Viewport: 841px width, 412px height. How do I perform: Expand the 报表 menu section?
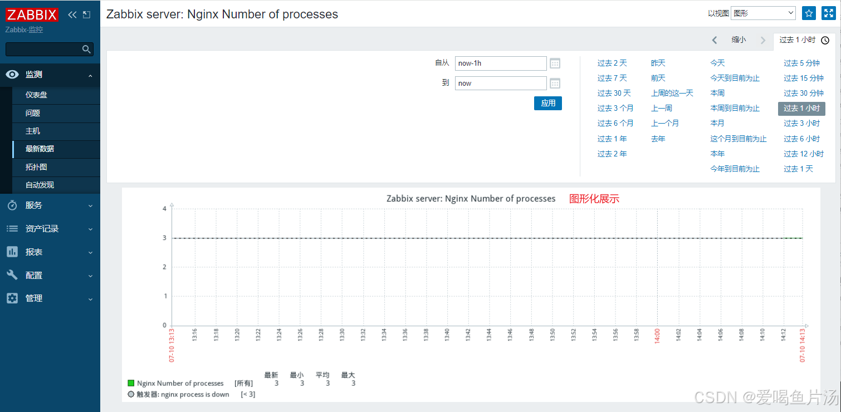90,252
